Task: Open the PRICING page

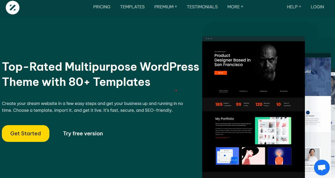Action: coord(102,7)
